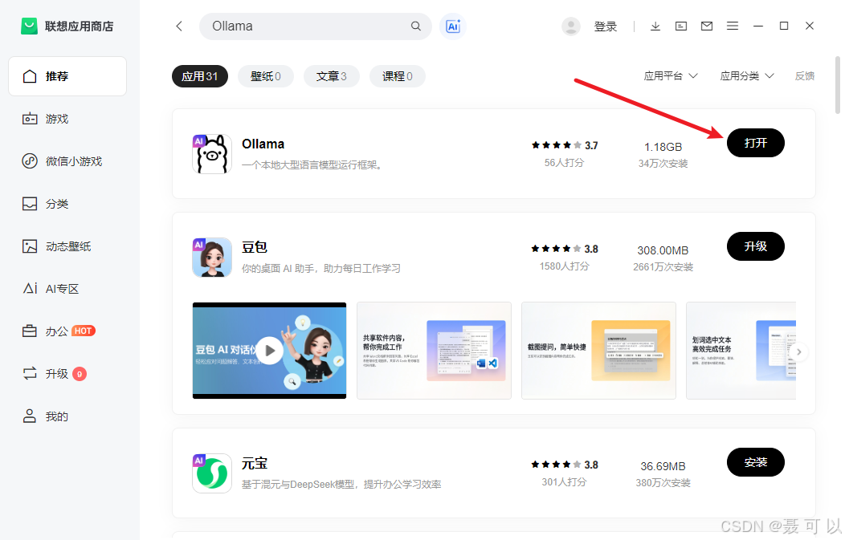
Task: Click the search magnifier icon
Action: click(x=415, y=26)
